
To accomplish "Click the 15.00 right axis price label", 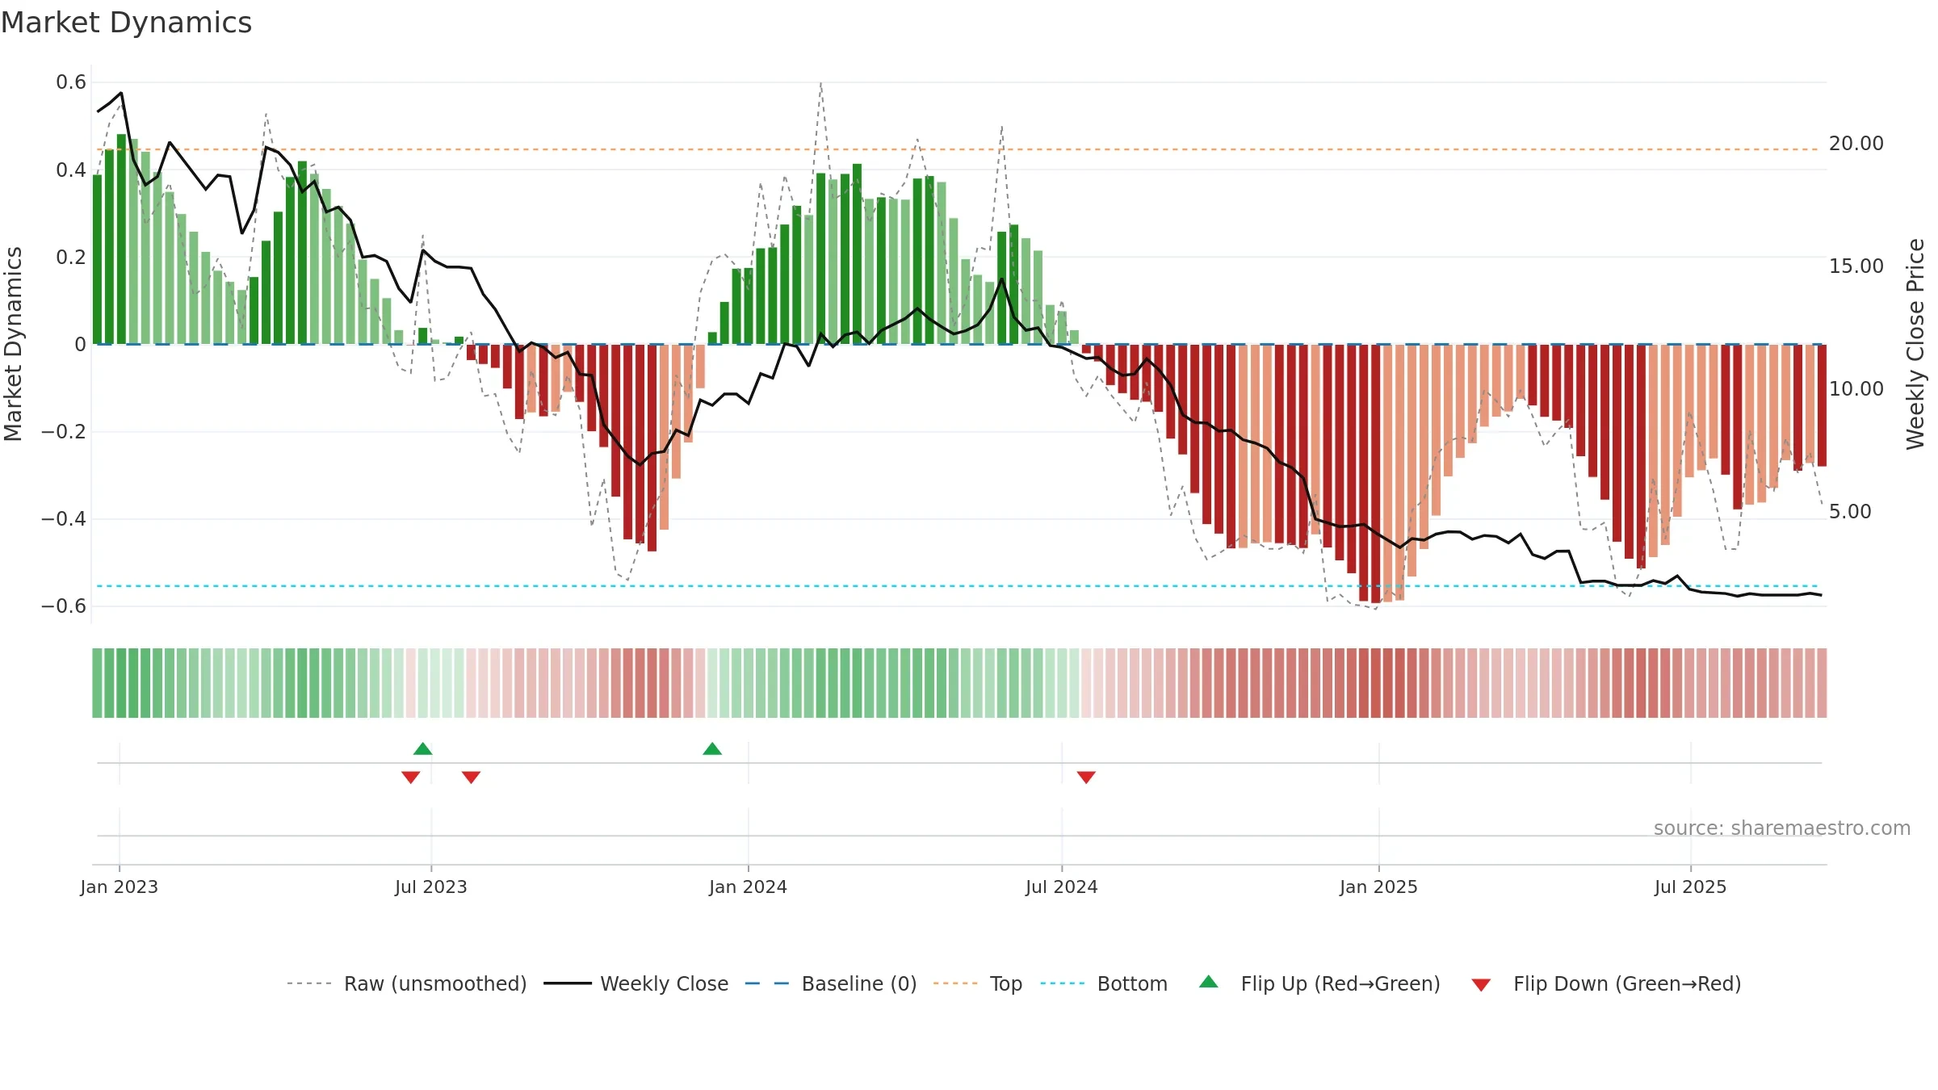I will (1856, 266).
